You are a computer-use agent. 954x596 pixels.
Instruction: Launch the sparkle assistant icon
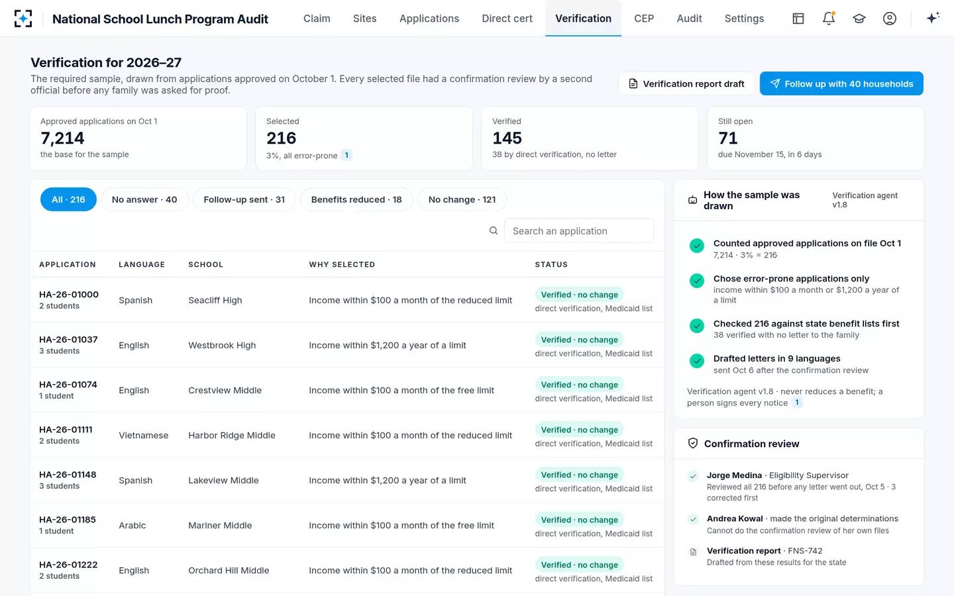(x=933, y=19)
